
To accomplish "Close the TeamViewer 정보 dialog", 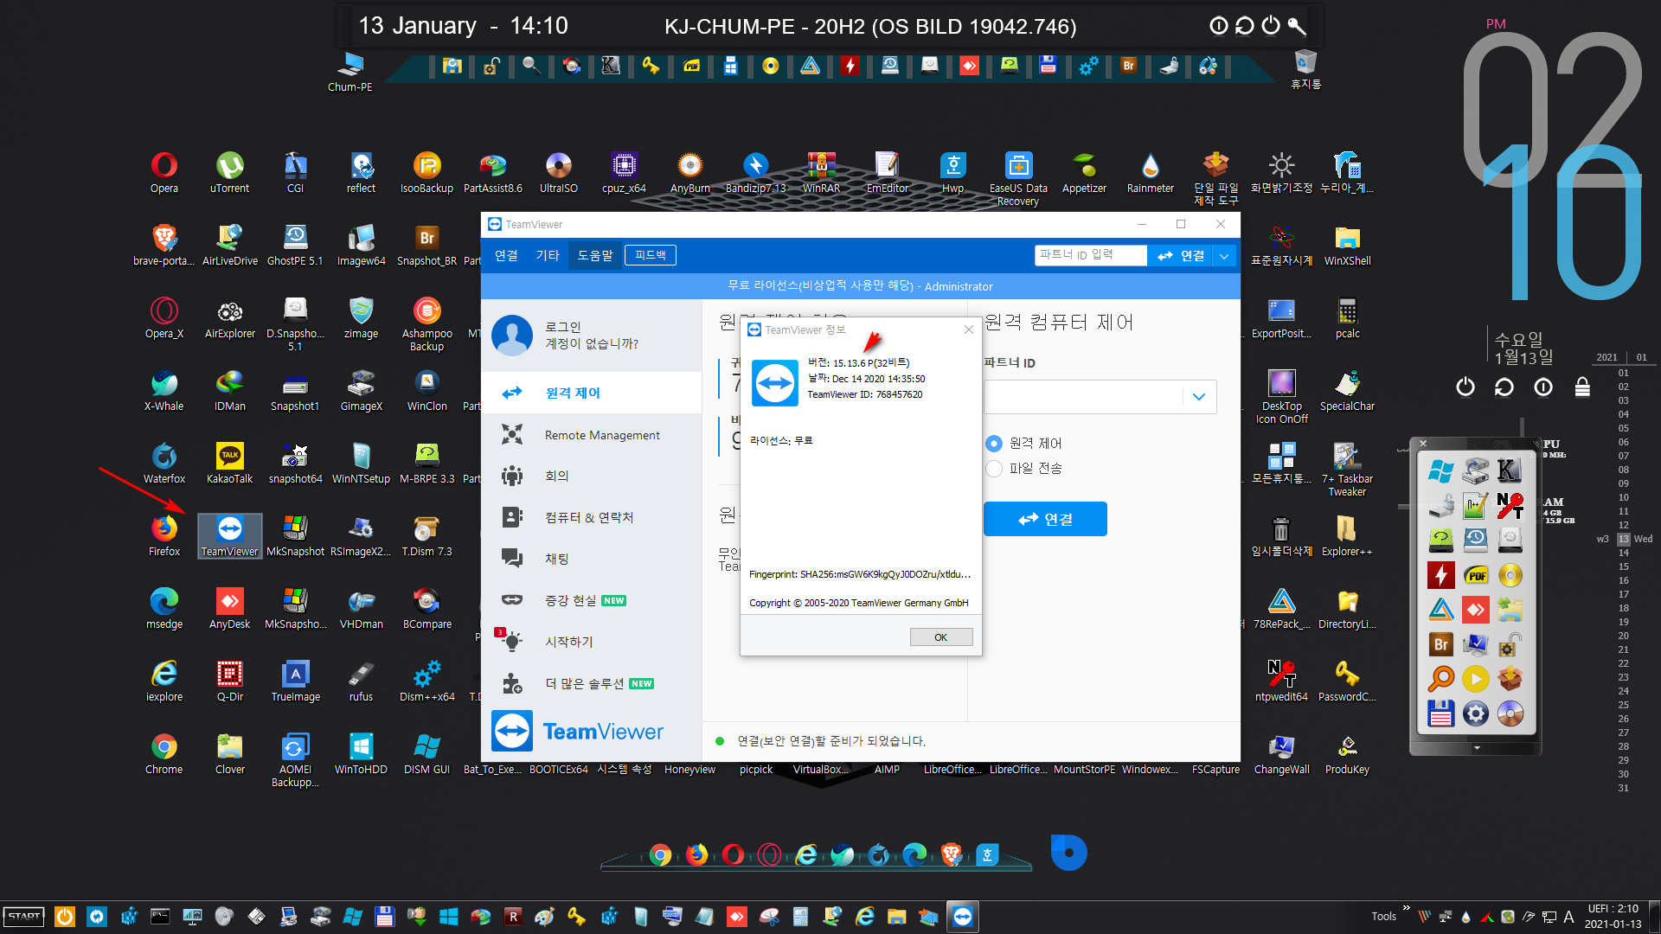I will tap(968, 329).
